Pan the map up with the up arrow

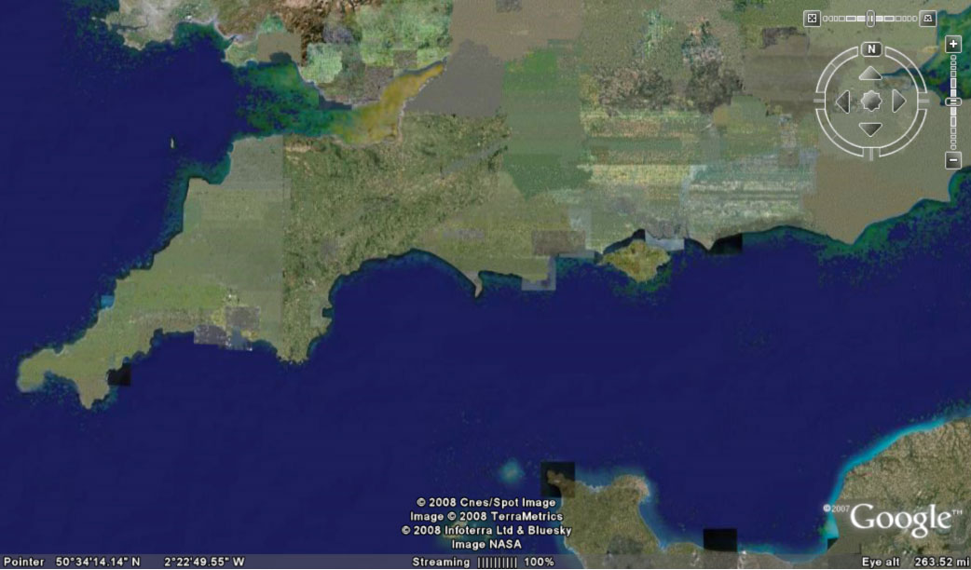(870, 73)
